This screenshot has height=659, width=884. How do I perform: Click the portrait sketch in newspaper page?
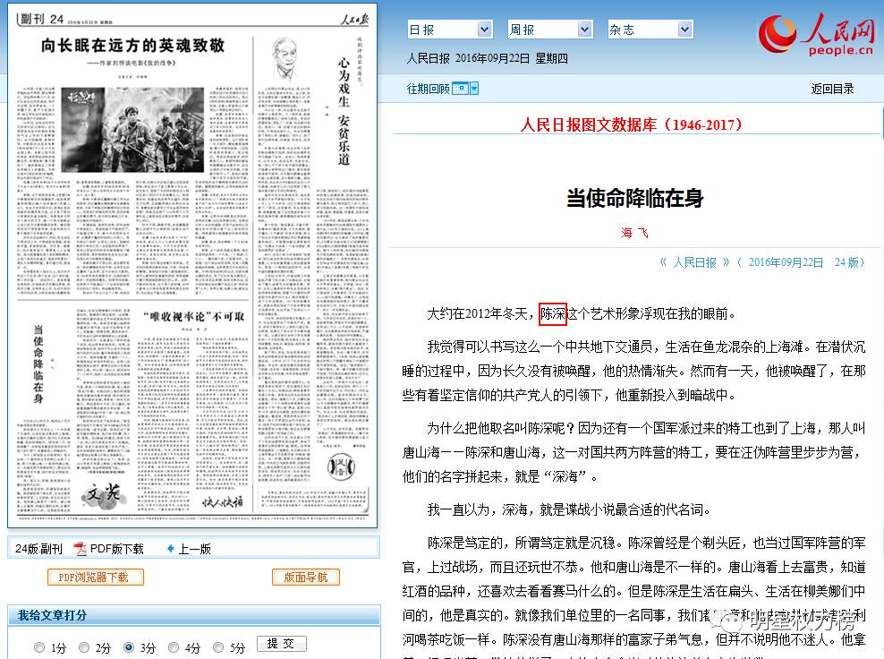(285, 58)
